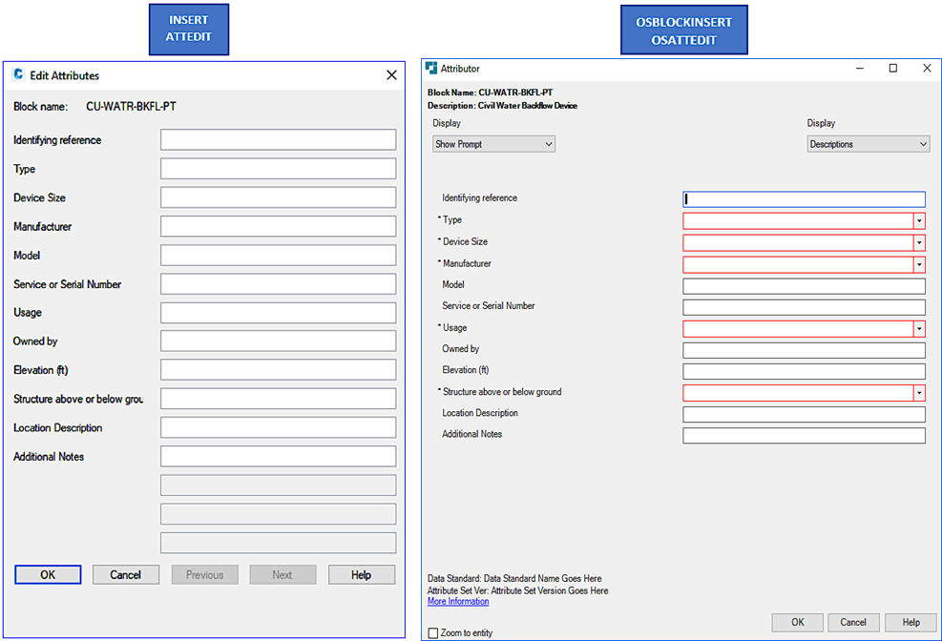The image size is (942, 641).
Task: Click Additional Notes field in Attributor
Action: tap(804, 436)
